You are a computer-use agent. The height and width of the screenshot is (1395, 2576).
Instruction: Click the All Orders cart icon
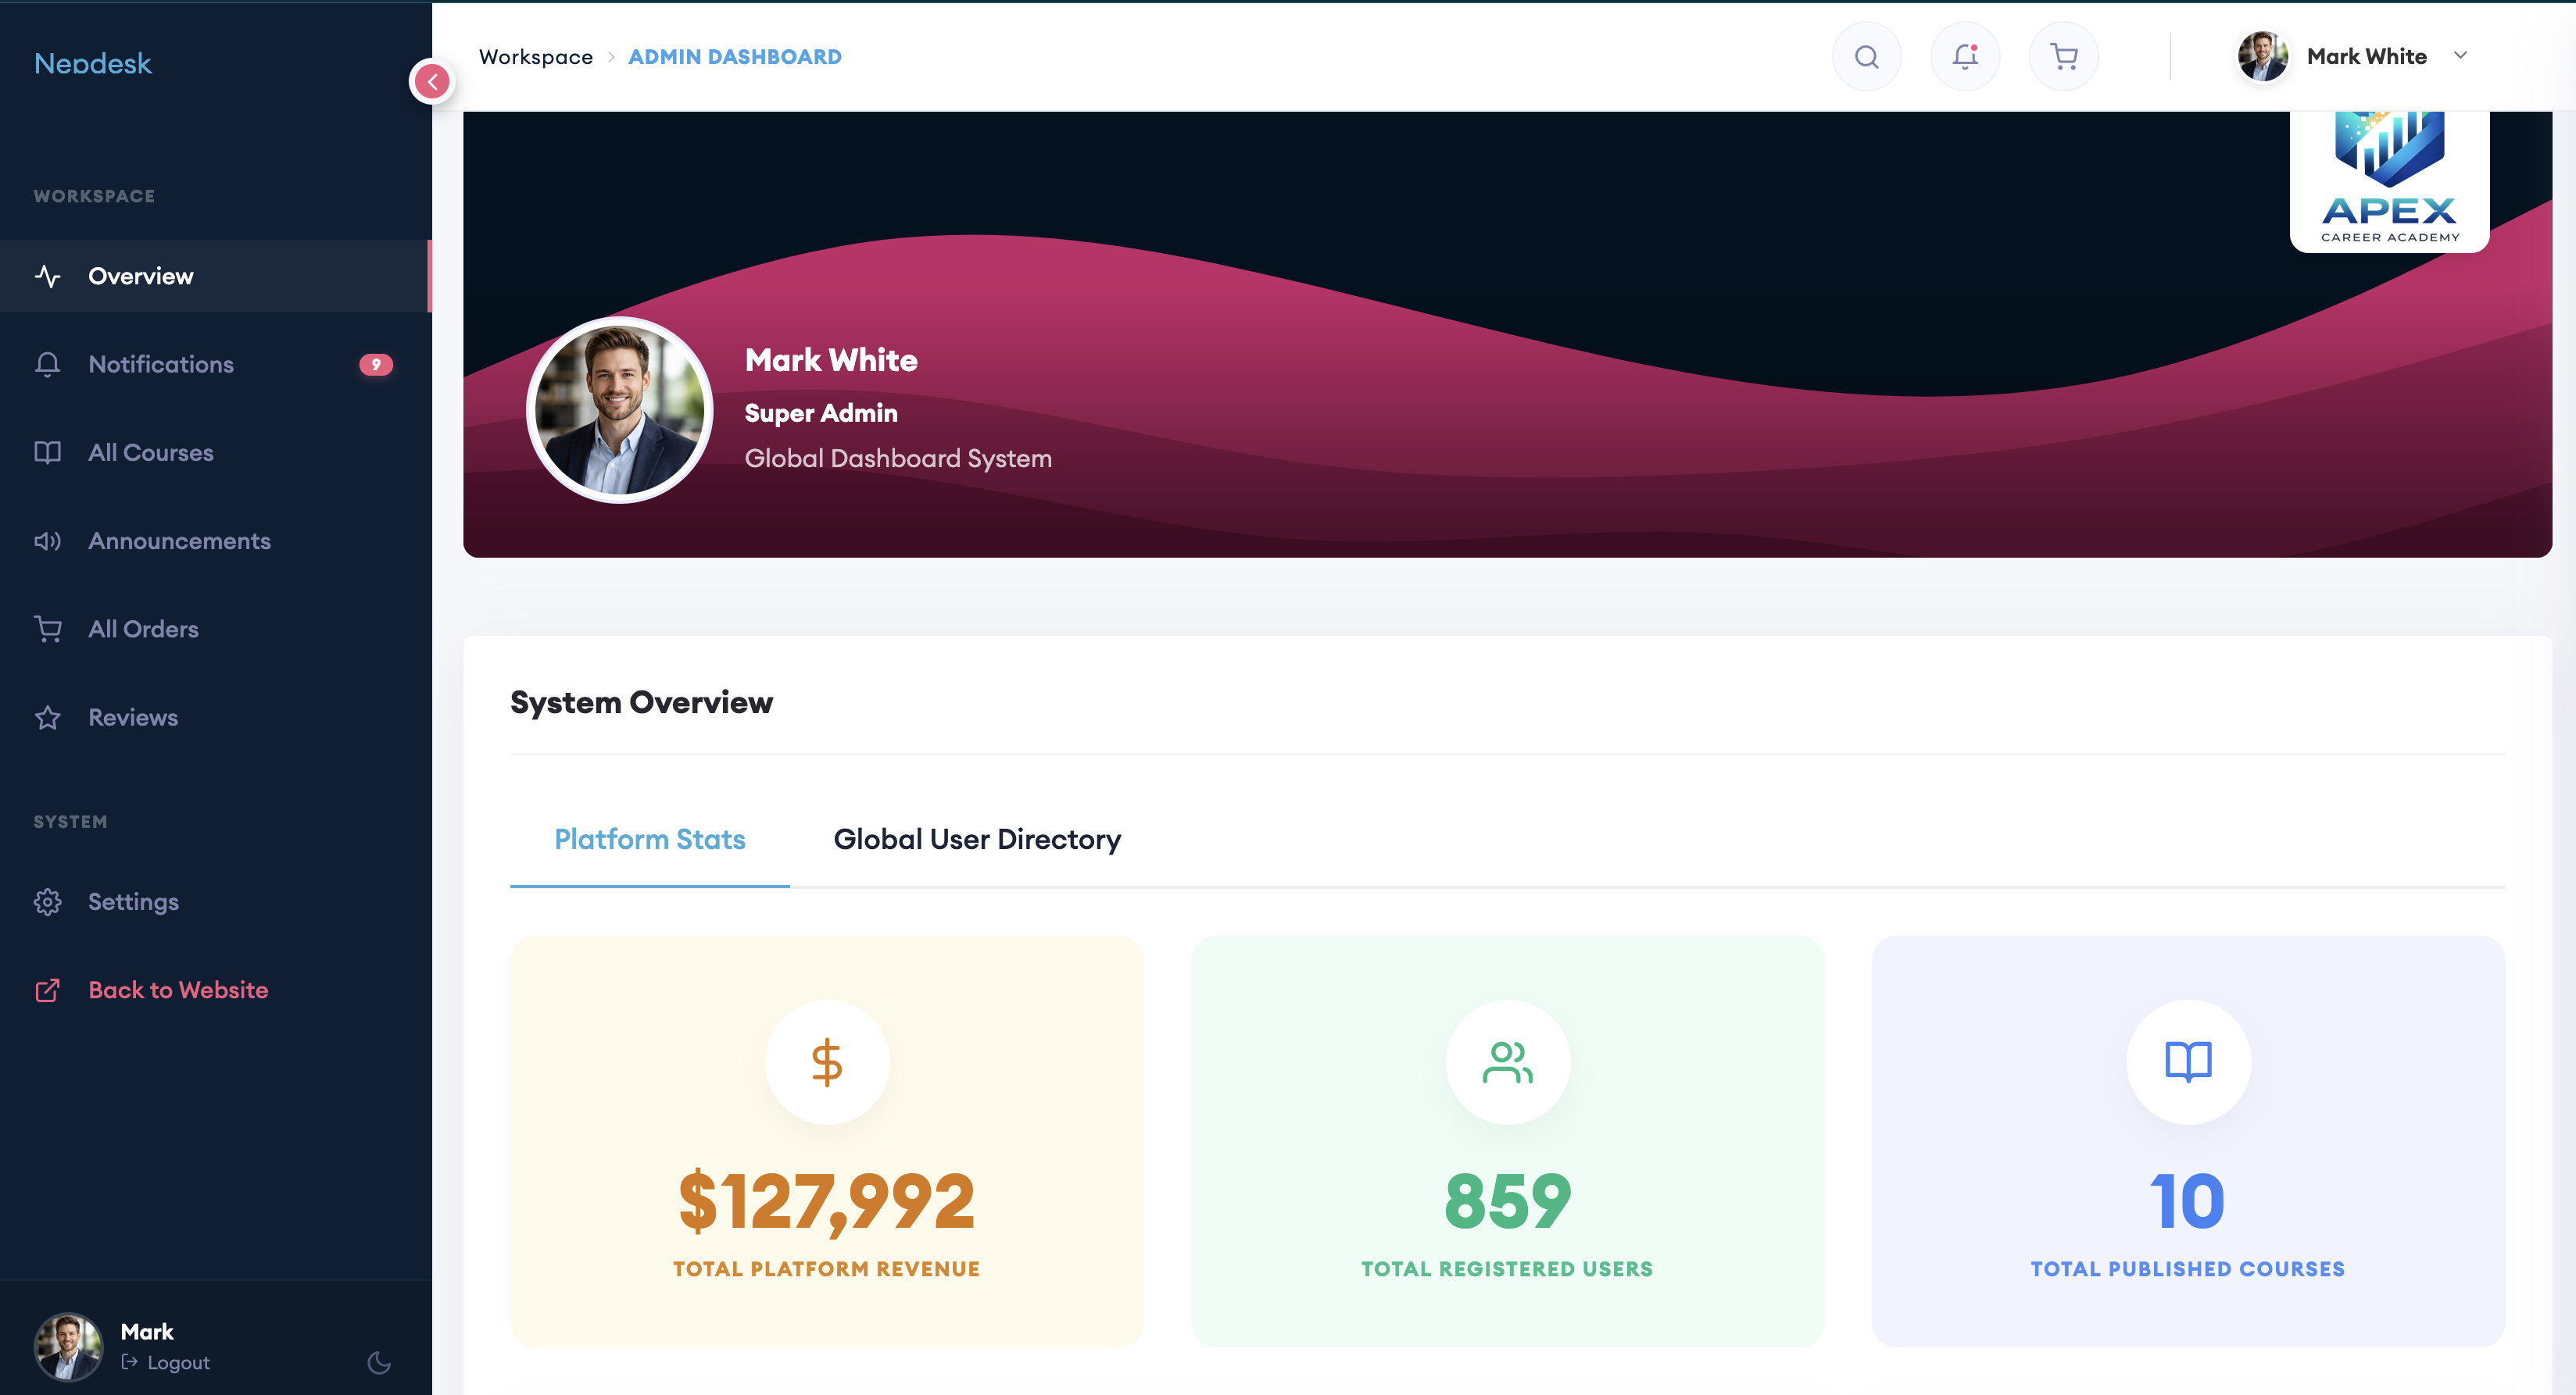[x=47, y=630]
